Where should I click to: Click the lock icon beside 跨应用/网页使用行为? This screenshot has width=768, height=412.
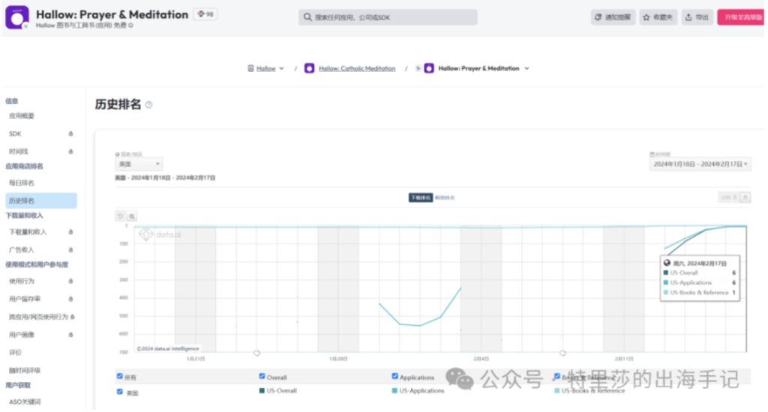point(73,317)
